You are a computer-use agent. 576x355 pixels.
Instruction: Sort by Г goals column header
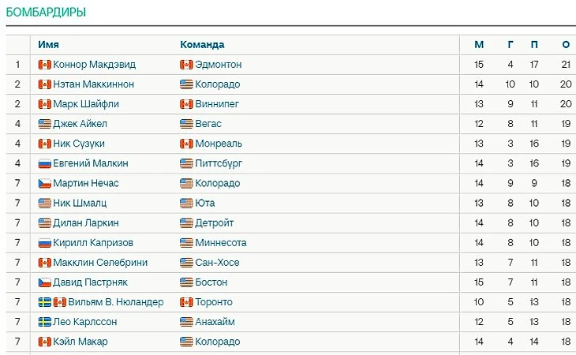click(511, 45)
